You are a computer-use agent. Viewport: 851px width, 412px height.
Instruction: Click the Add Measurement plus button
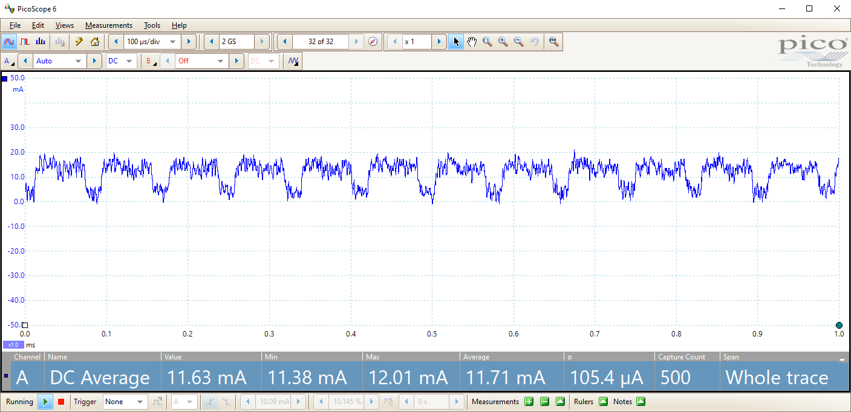click(529, 402)
